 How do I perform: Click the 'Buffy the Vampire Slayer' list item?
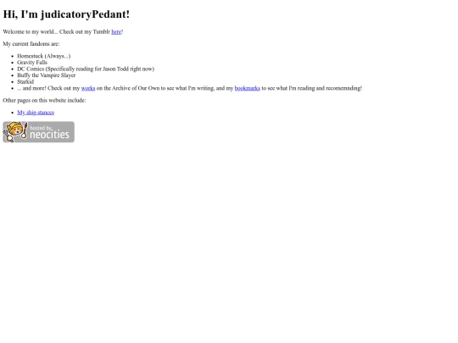46,75
